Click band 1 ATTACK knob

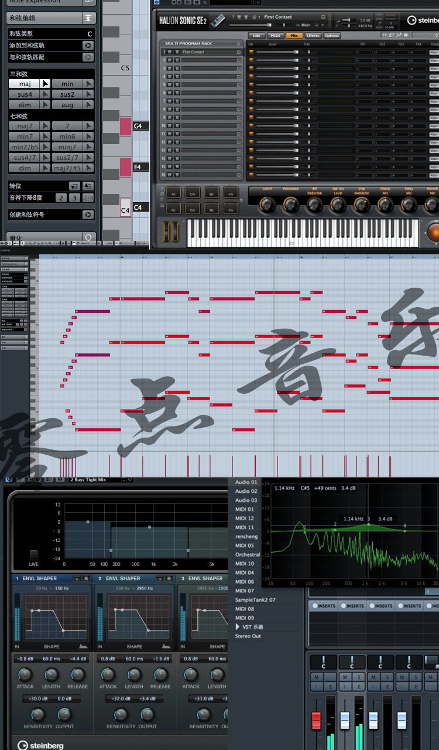tap(25, 674)
